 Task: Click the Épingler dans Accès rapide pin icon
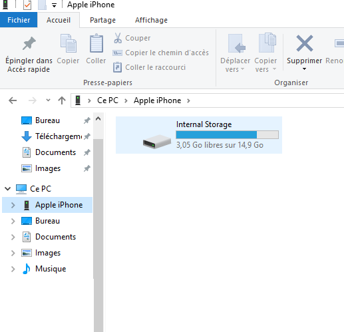pyautogui.click(x=29, y=43)
